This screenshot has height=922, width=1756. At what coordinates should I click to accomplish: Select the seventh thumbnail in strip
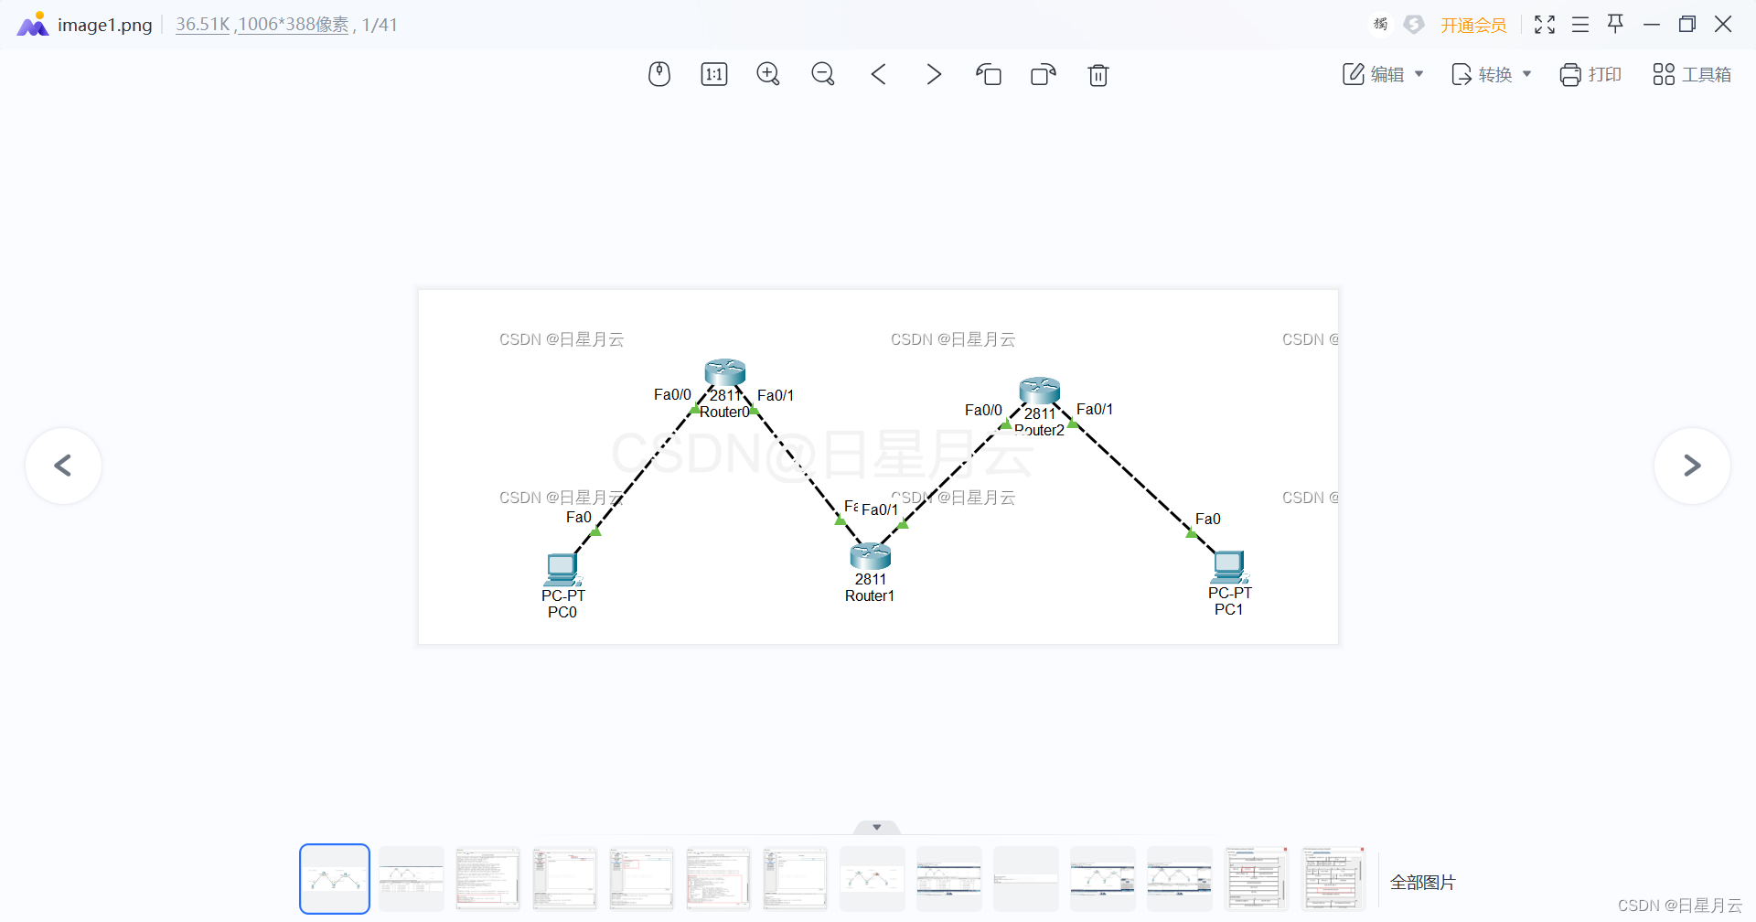(x=796, y=879)
